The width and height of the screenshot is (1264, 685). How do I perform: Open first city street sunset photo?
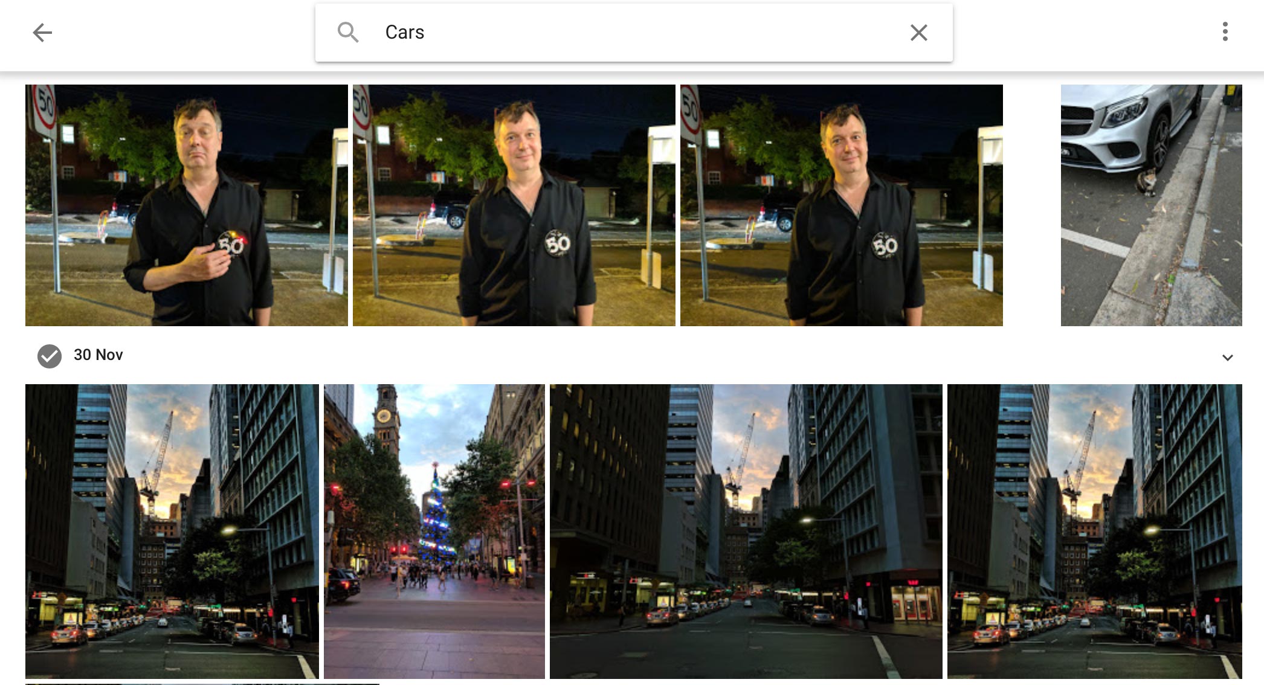tap(172, 532)
